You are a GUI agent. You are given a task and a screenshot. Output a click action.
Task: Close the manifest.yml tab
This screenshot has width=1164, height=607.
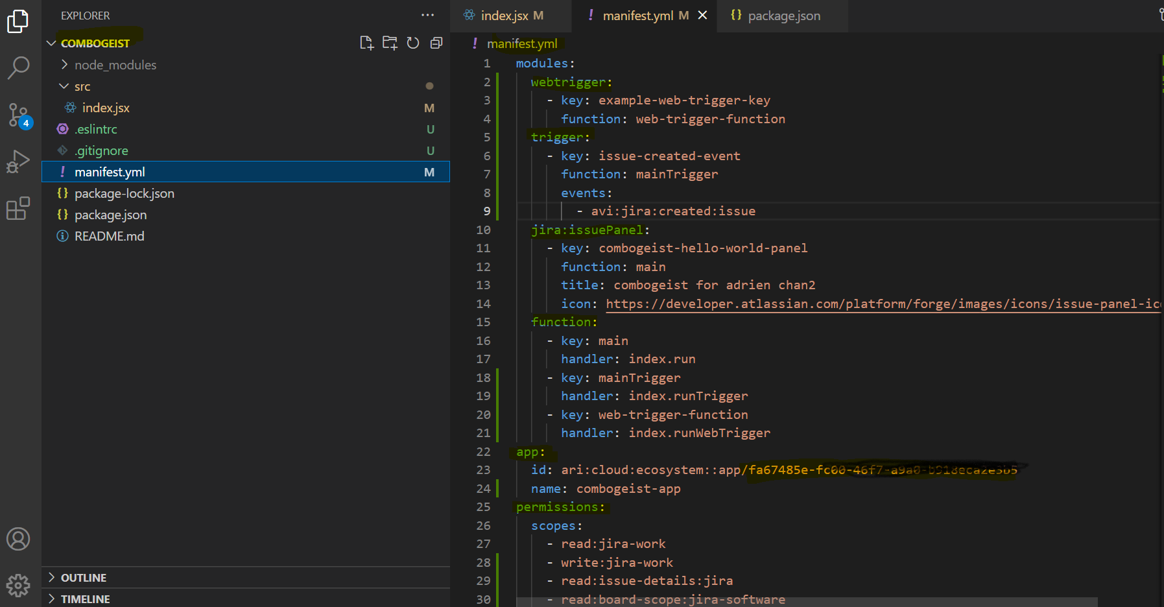point(702,16)
